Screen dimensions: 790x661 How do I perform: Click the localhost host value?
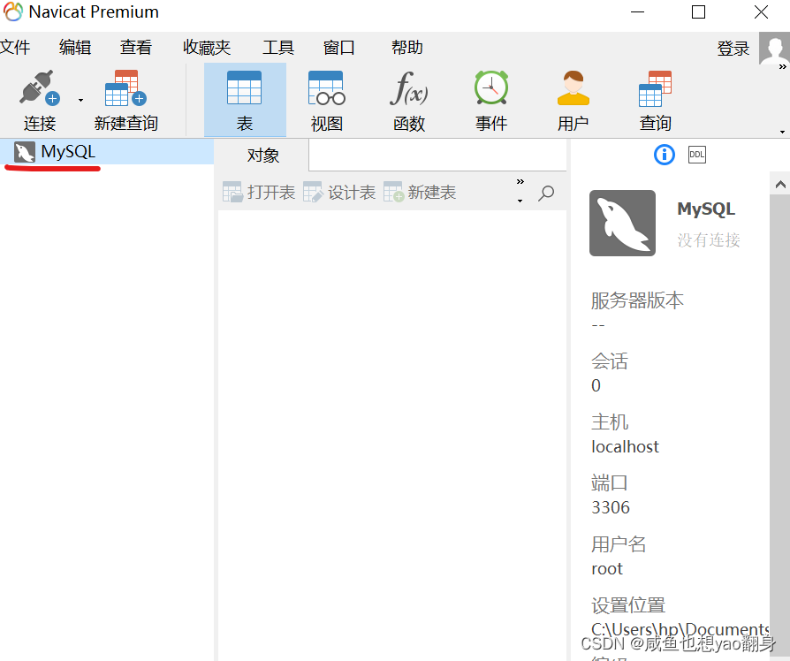[625, 446]
